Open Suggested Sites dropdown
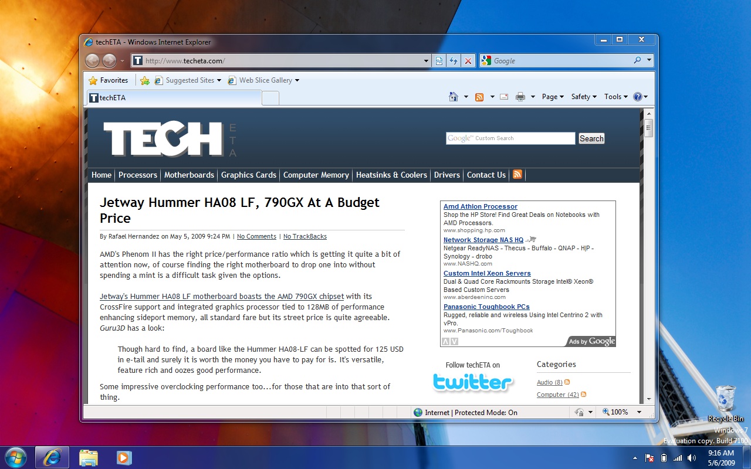Image resolution: width=751 pixels, height=469 pixels. coord(188,80)
